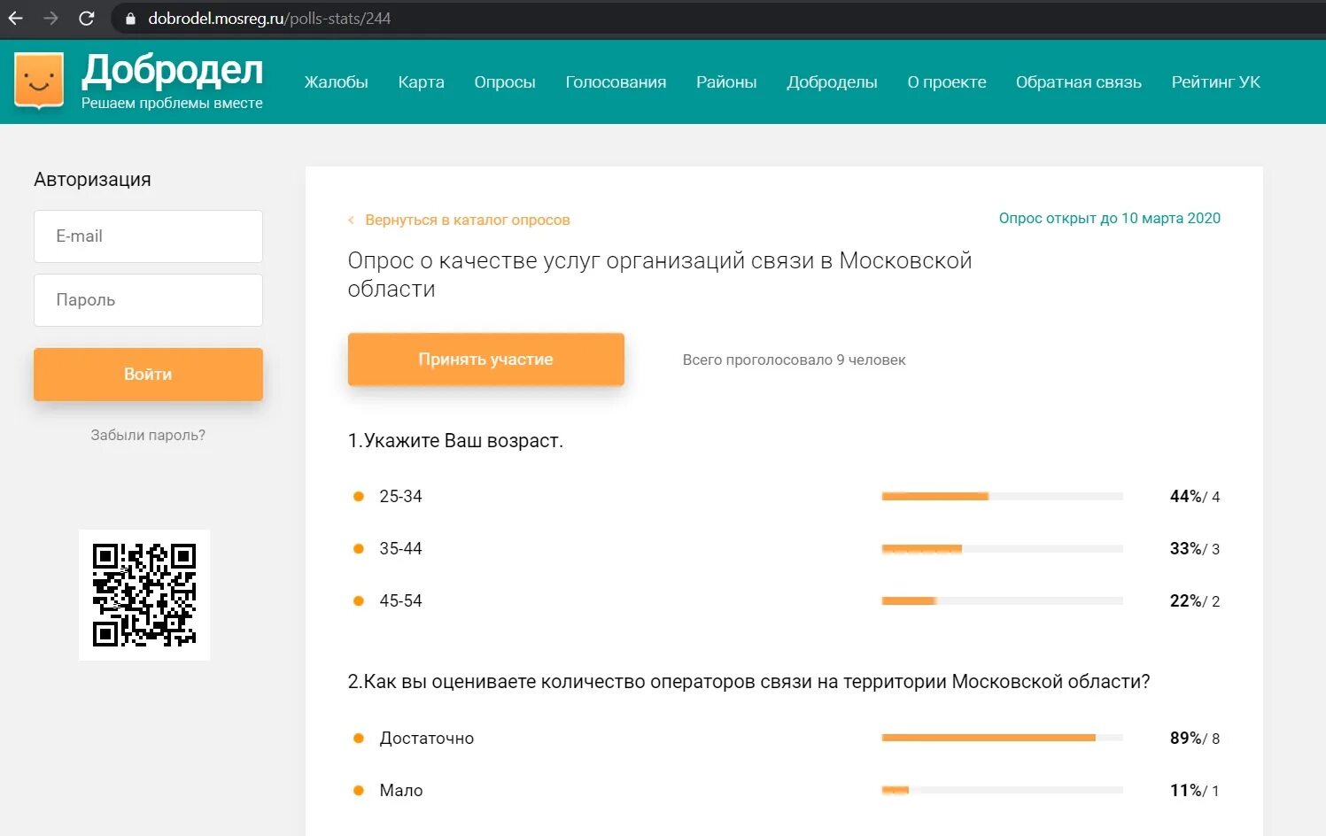
Task: Click the address bar URL
Action: (x=269, y=19)
